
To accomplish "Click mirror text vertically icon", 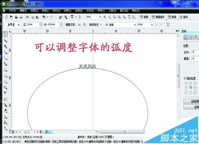I will coord(84,25).
